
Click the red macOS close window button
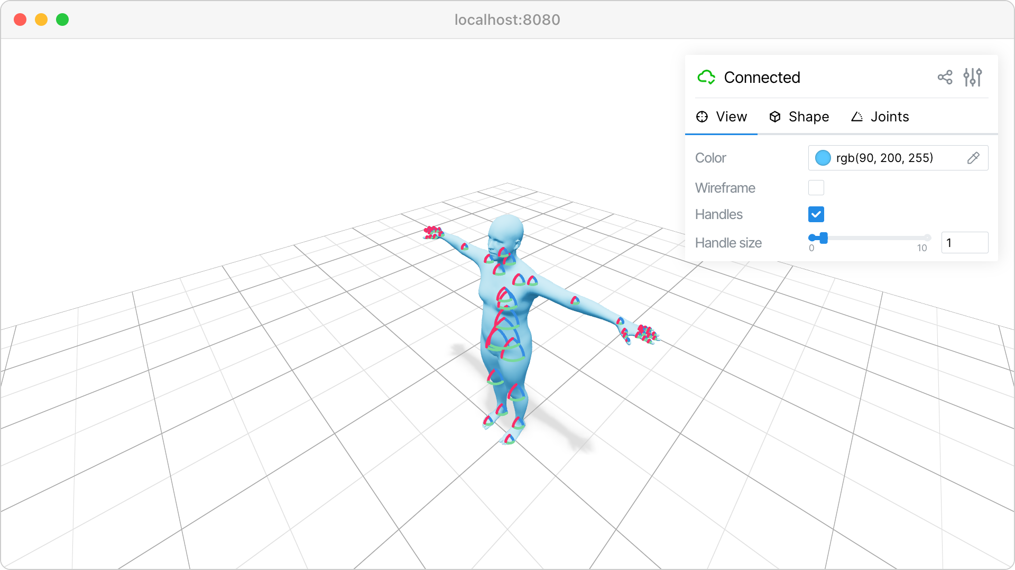tap(20, 20)
